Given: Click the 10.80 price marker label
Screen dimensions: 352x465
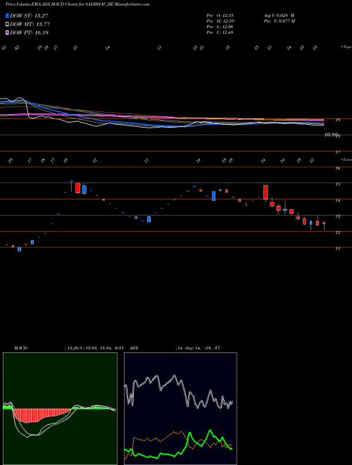Looking at the screenshot, I should coord(331,135).
